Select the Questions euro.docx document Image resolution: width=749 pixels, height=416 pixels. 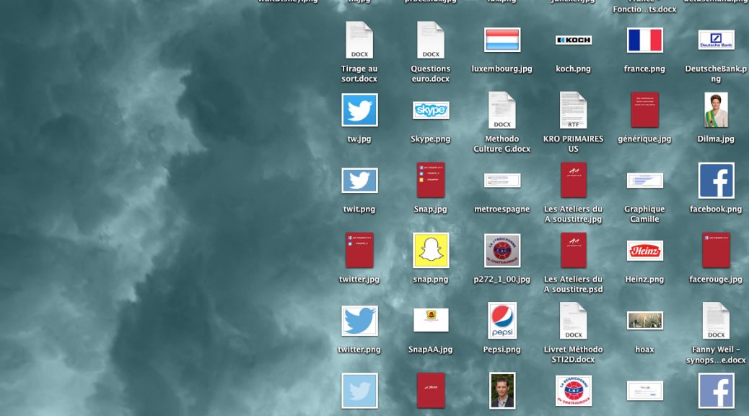click(x=430, y=40)
